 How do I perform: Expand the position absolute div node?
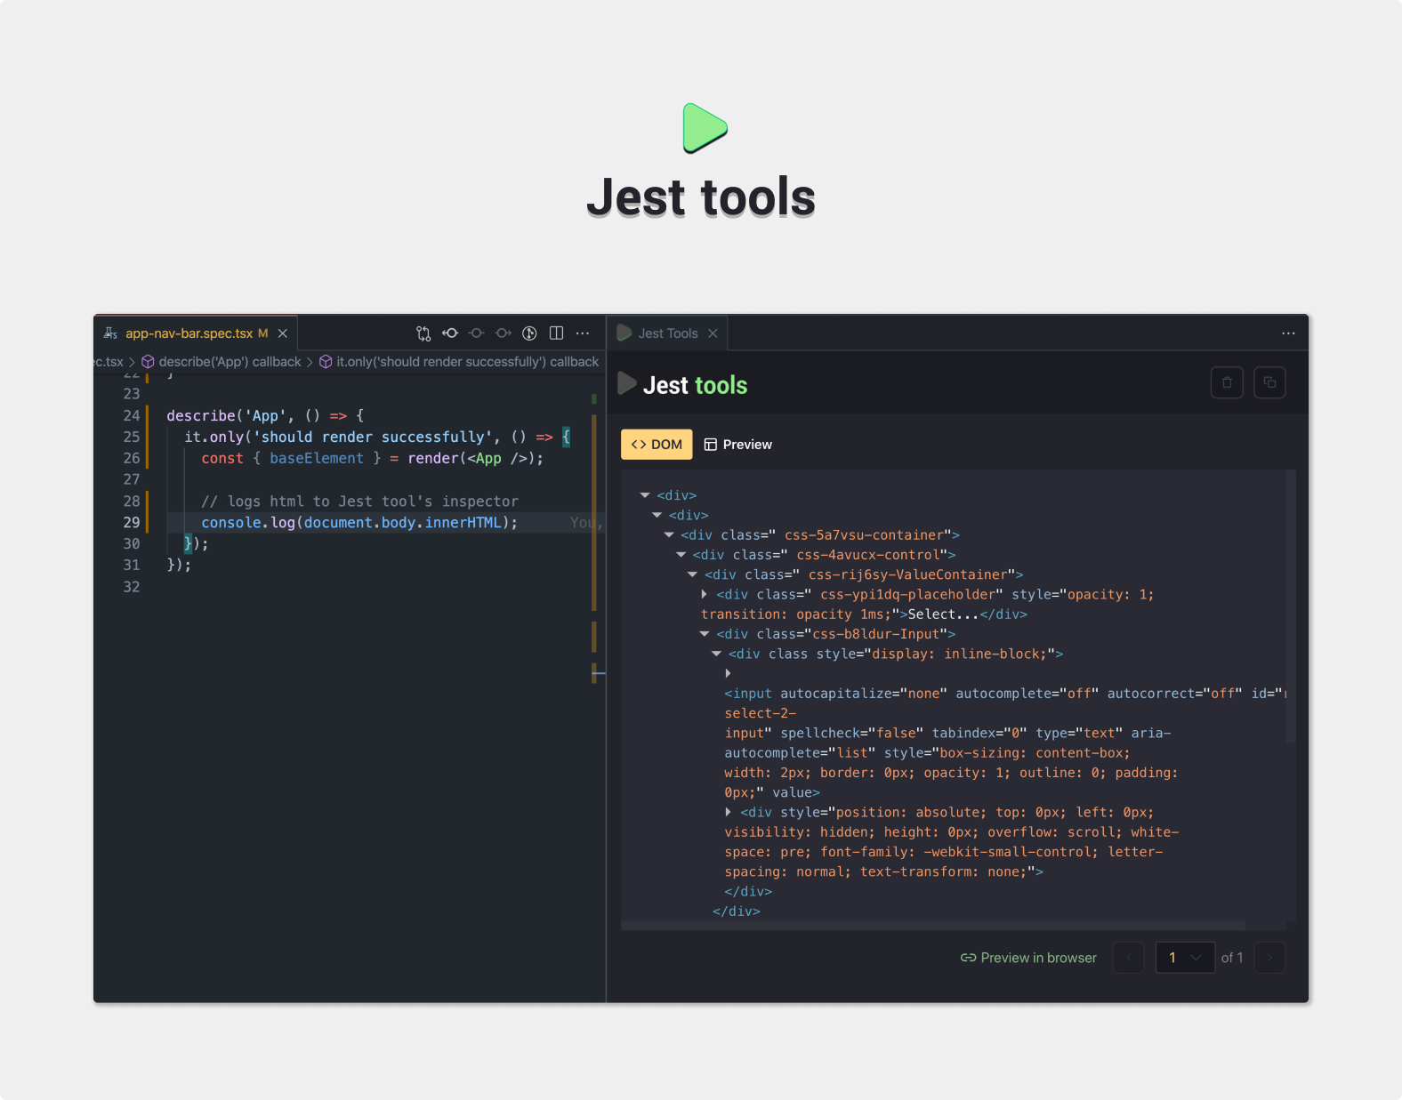729,812
